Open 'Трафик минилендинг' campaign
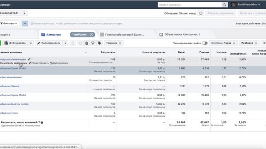 pos(11,77)
